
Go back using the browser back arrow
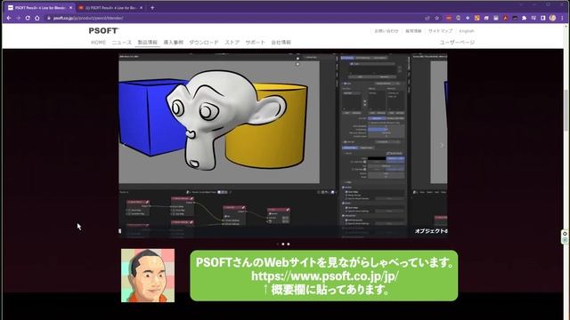(x=9, y=18)
